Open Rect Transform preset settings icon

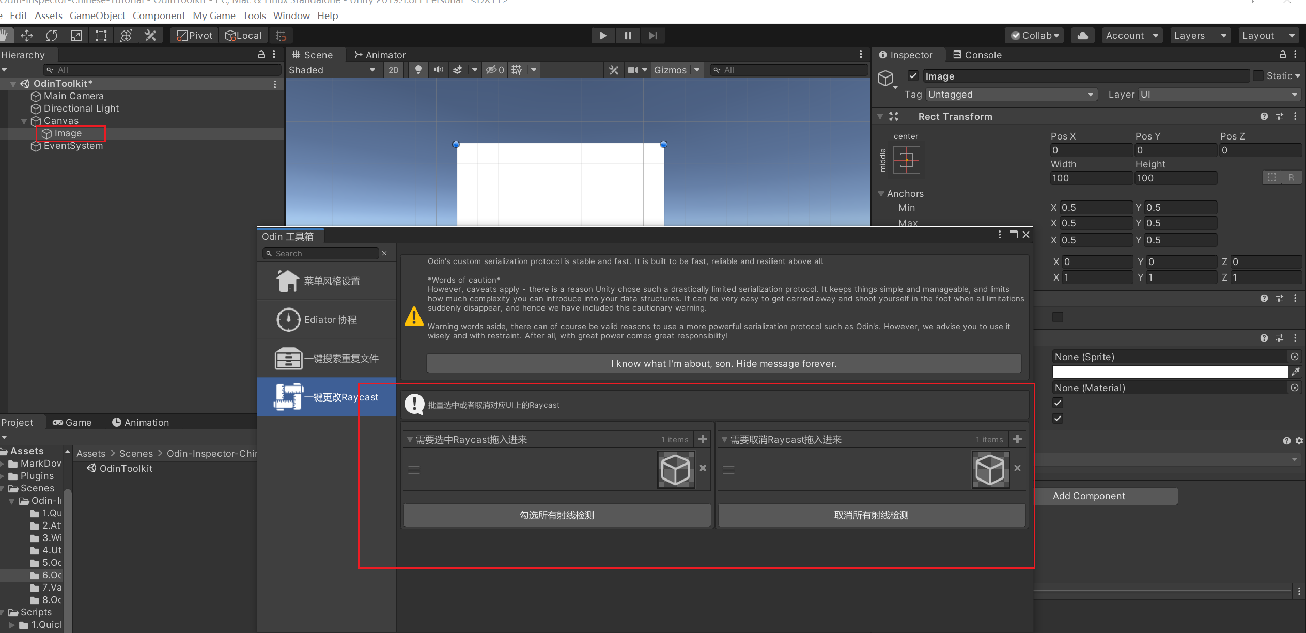click(x=1280, y=116)
